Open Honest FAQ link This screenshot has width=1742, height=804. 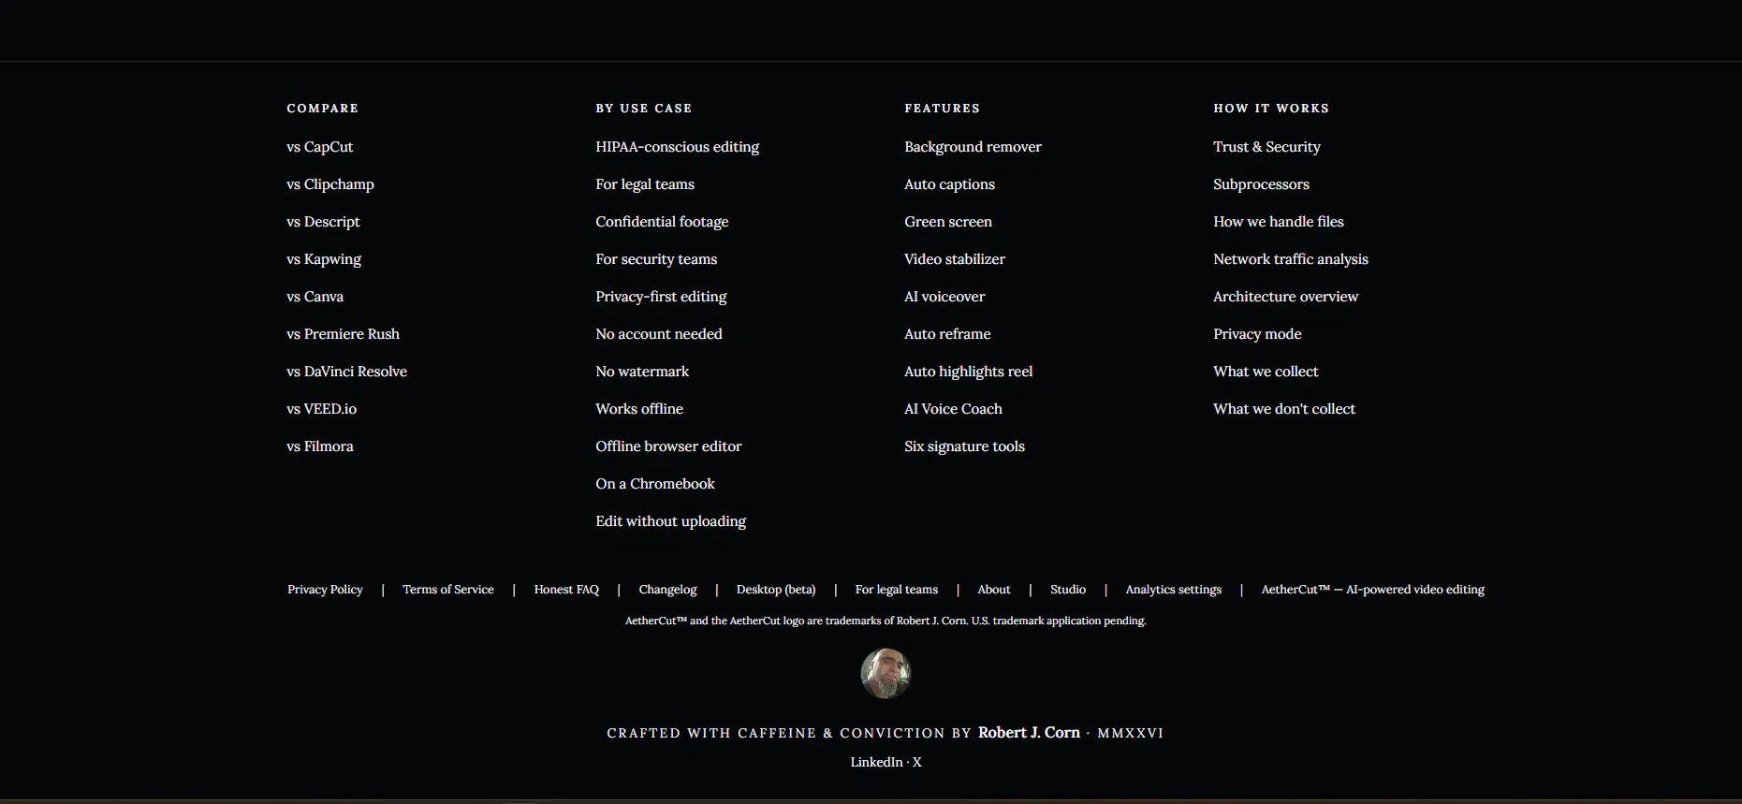[x=566, y=590]
